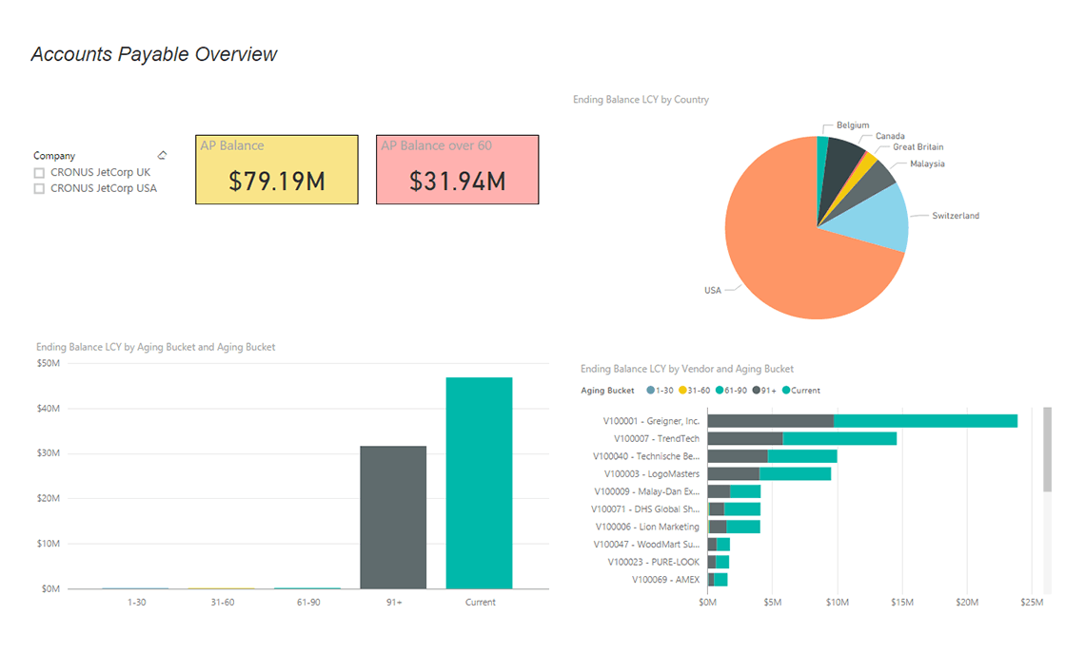
Task: Click the Aging Bucket legend title
Action: [x=607, y=391]
